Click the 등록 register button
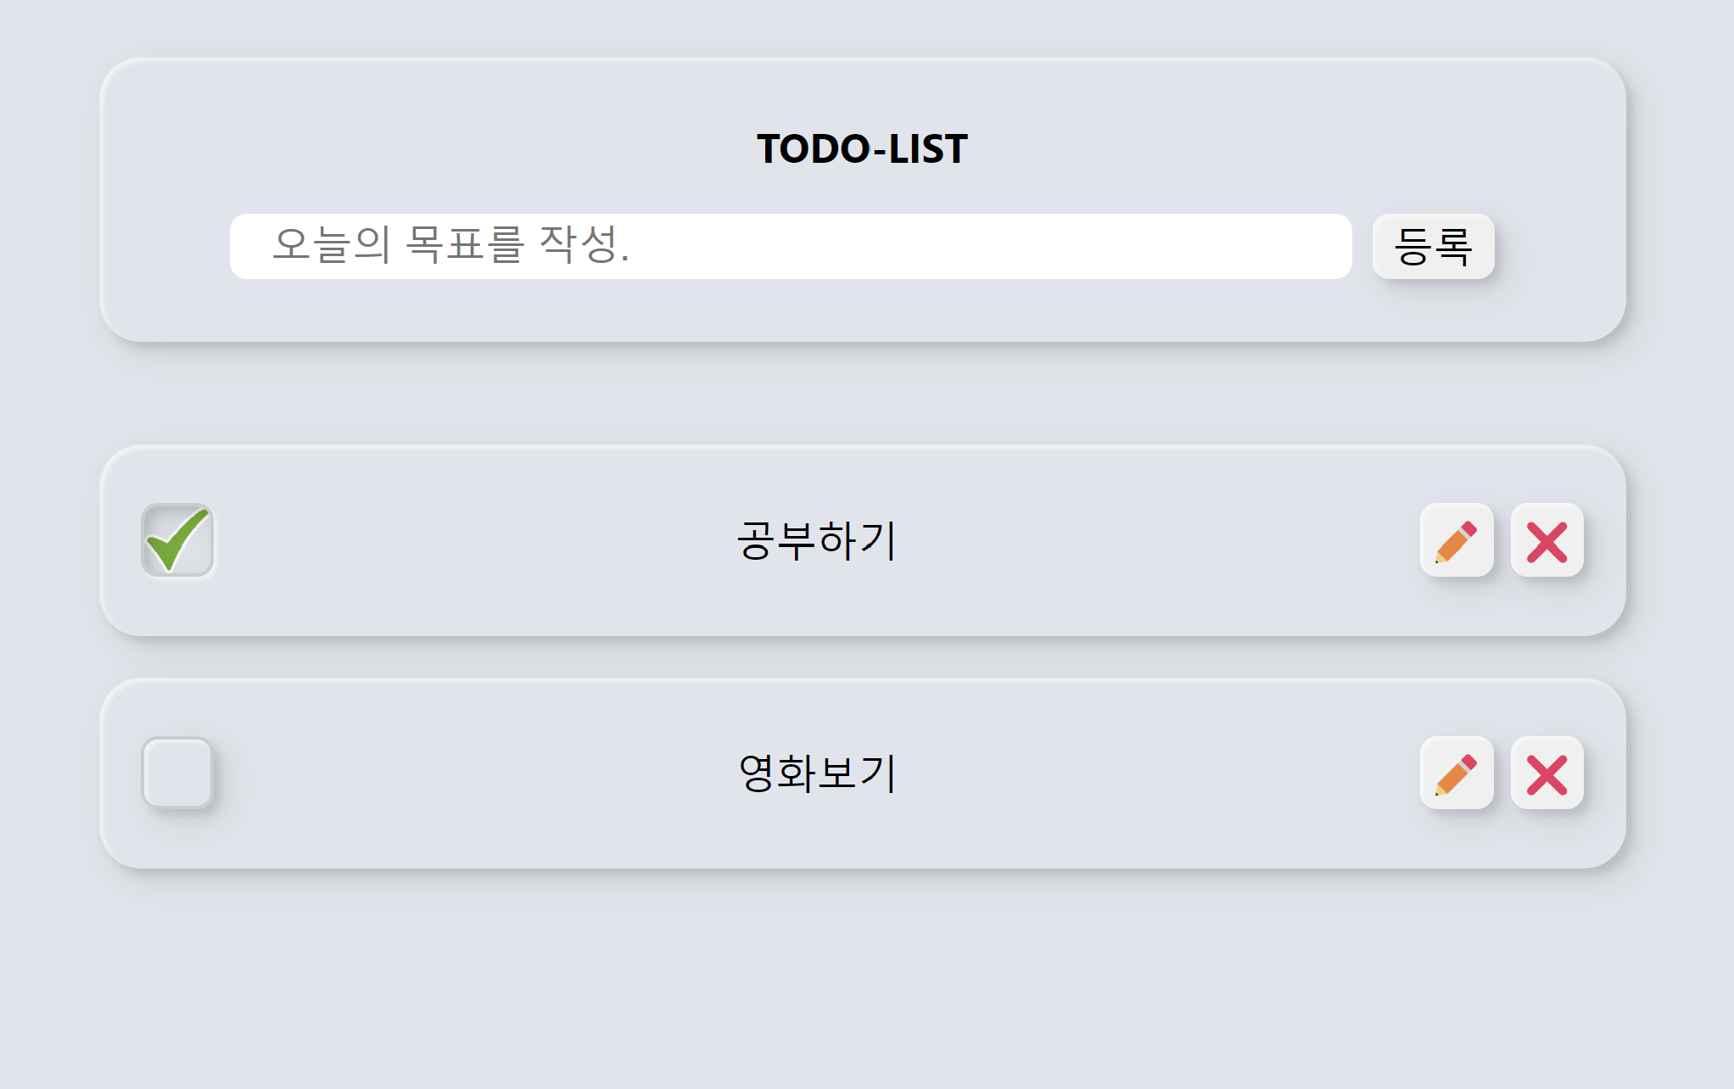1734x1089 pixels. pyautogui.click(x=1433, y=246)
